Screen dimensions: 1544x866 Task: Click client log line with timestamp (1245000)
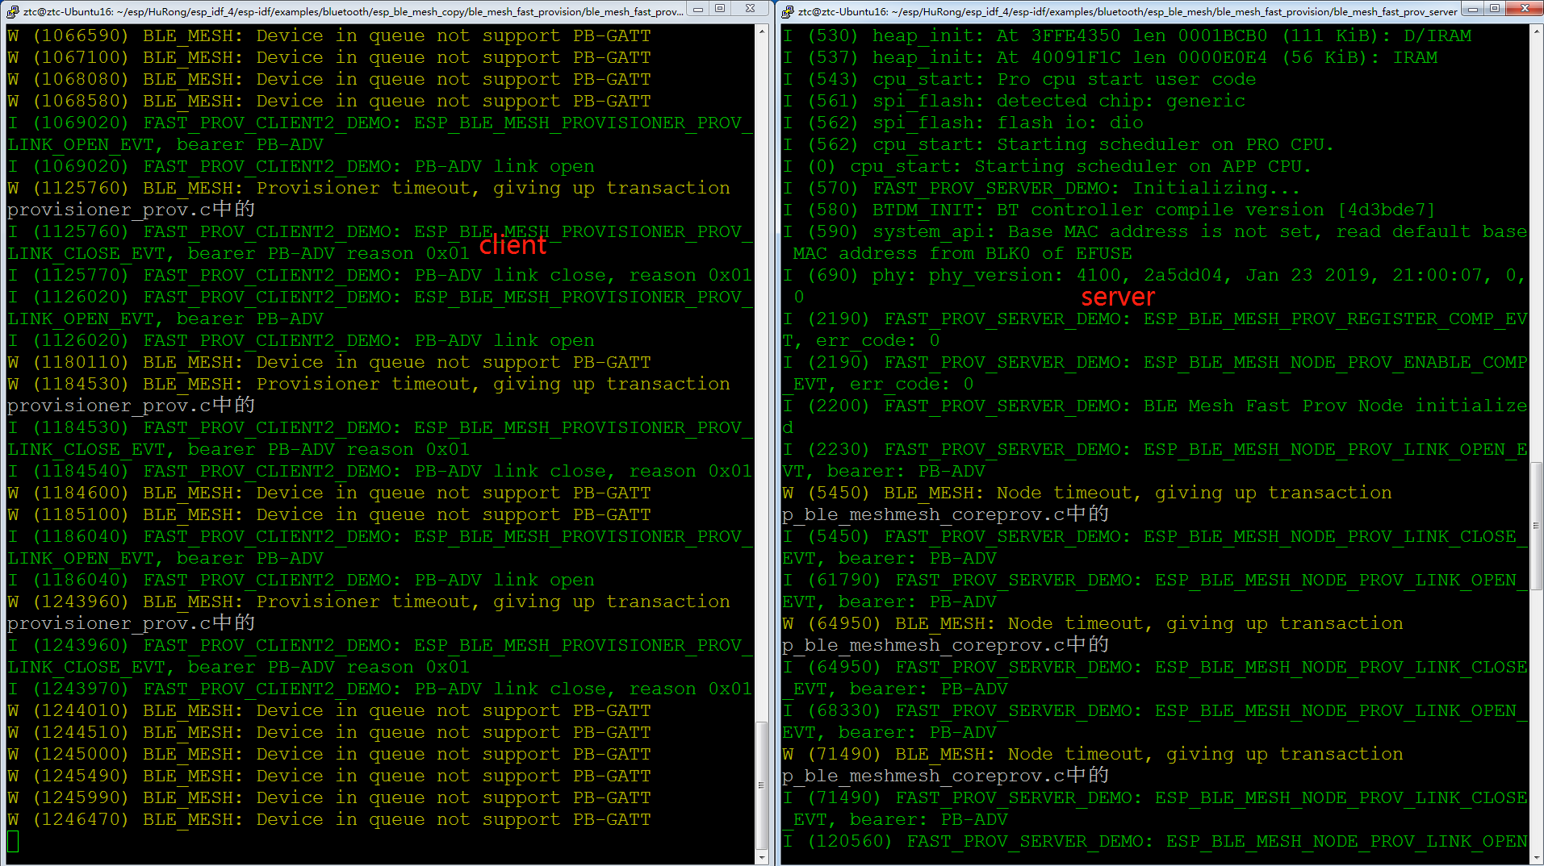coord(329,755)
